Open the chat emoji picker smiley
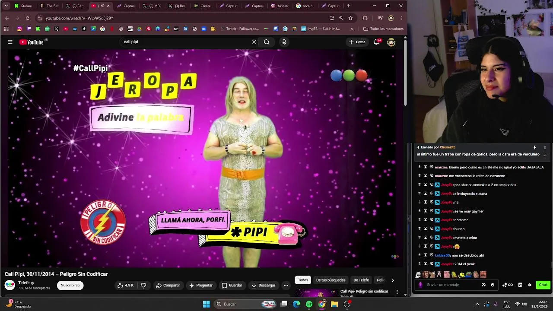Image resolution: width=553 pixels, height=311 pixels. pos(493,285)
